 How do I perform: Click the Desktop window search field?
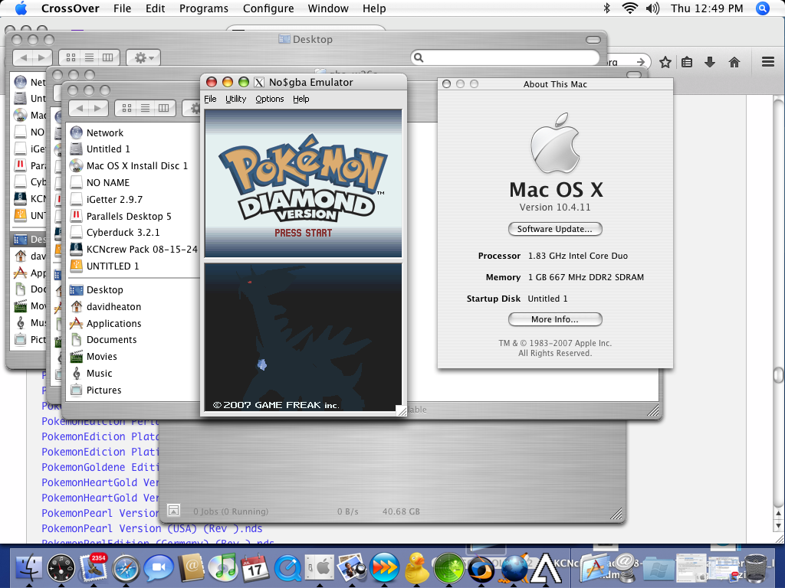tap(504, 57)
